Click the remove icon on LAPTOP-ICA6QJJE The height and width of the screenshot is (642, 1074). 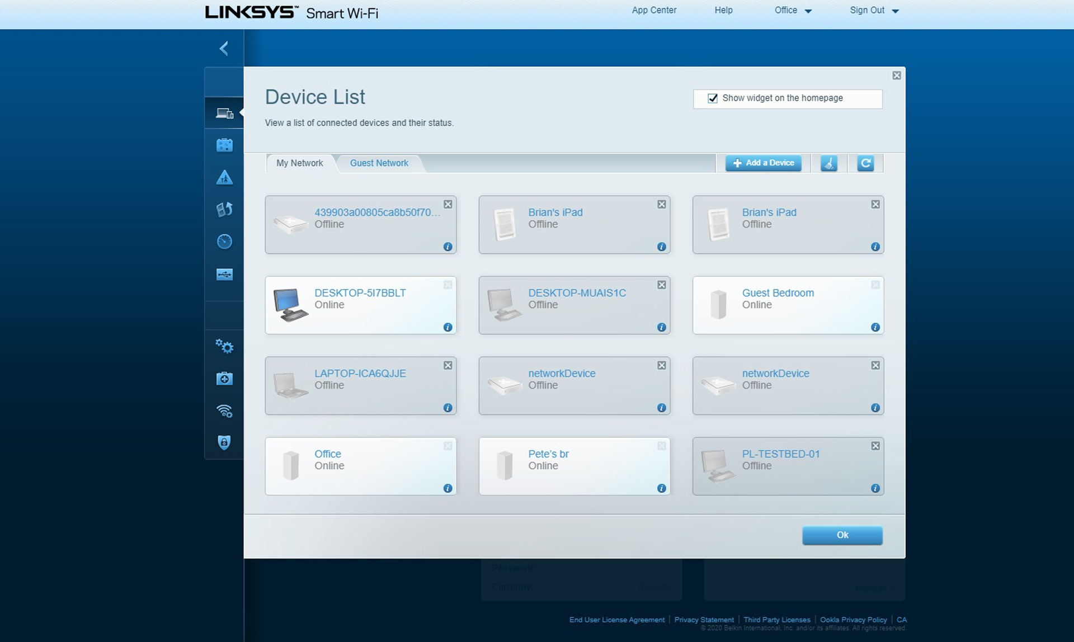pos(446,364)
